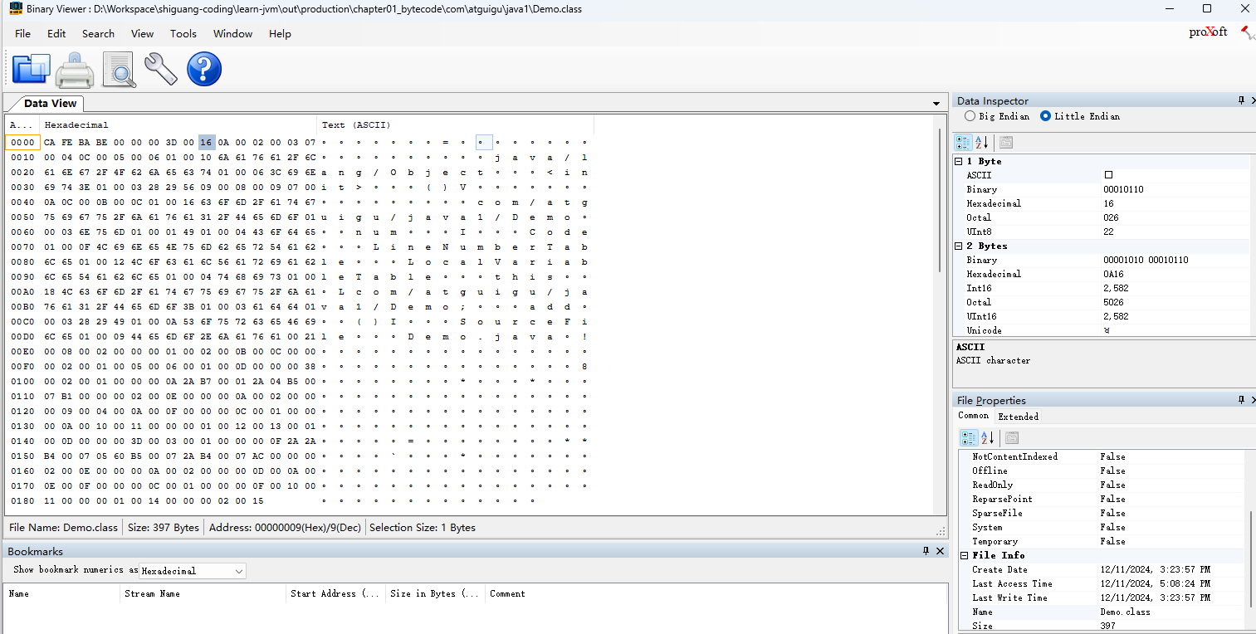This screenshot has width=1256, height=634.
Task: Click the status bar Size: 397 Bytes entry
Action: [164, 528]
